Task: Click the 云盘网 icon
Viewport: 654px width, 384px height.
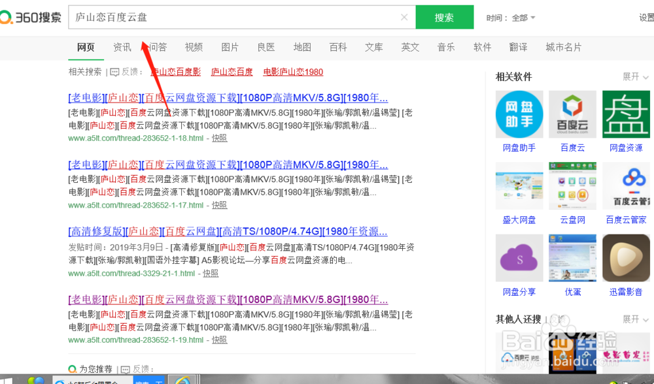Action: 572,186
